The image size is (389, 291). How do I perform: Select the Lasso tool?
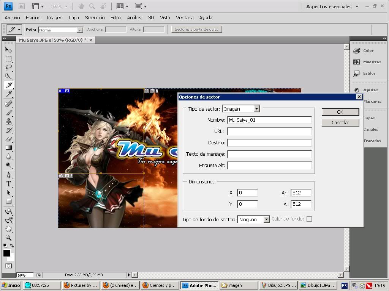9,67
